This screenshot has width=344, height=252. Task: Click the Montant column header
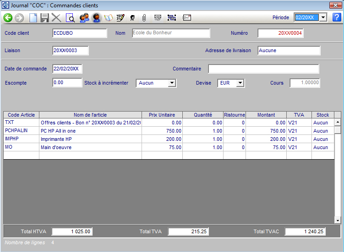point(266,115)
